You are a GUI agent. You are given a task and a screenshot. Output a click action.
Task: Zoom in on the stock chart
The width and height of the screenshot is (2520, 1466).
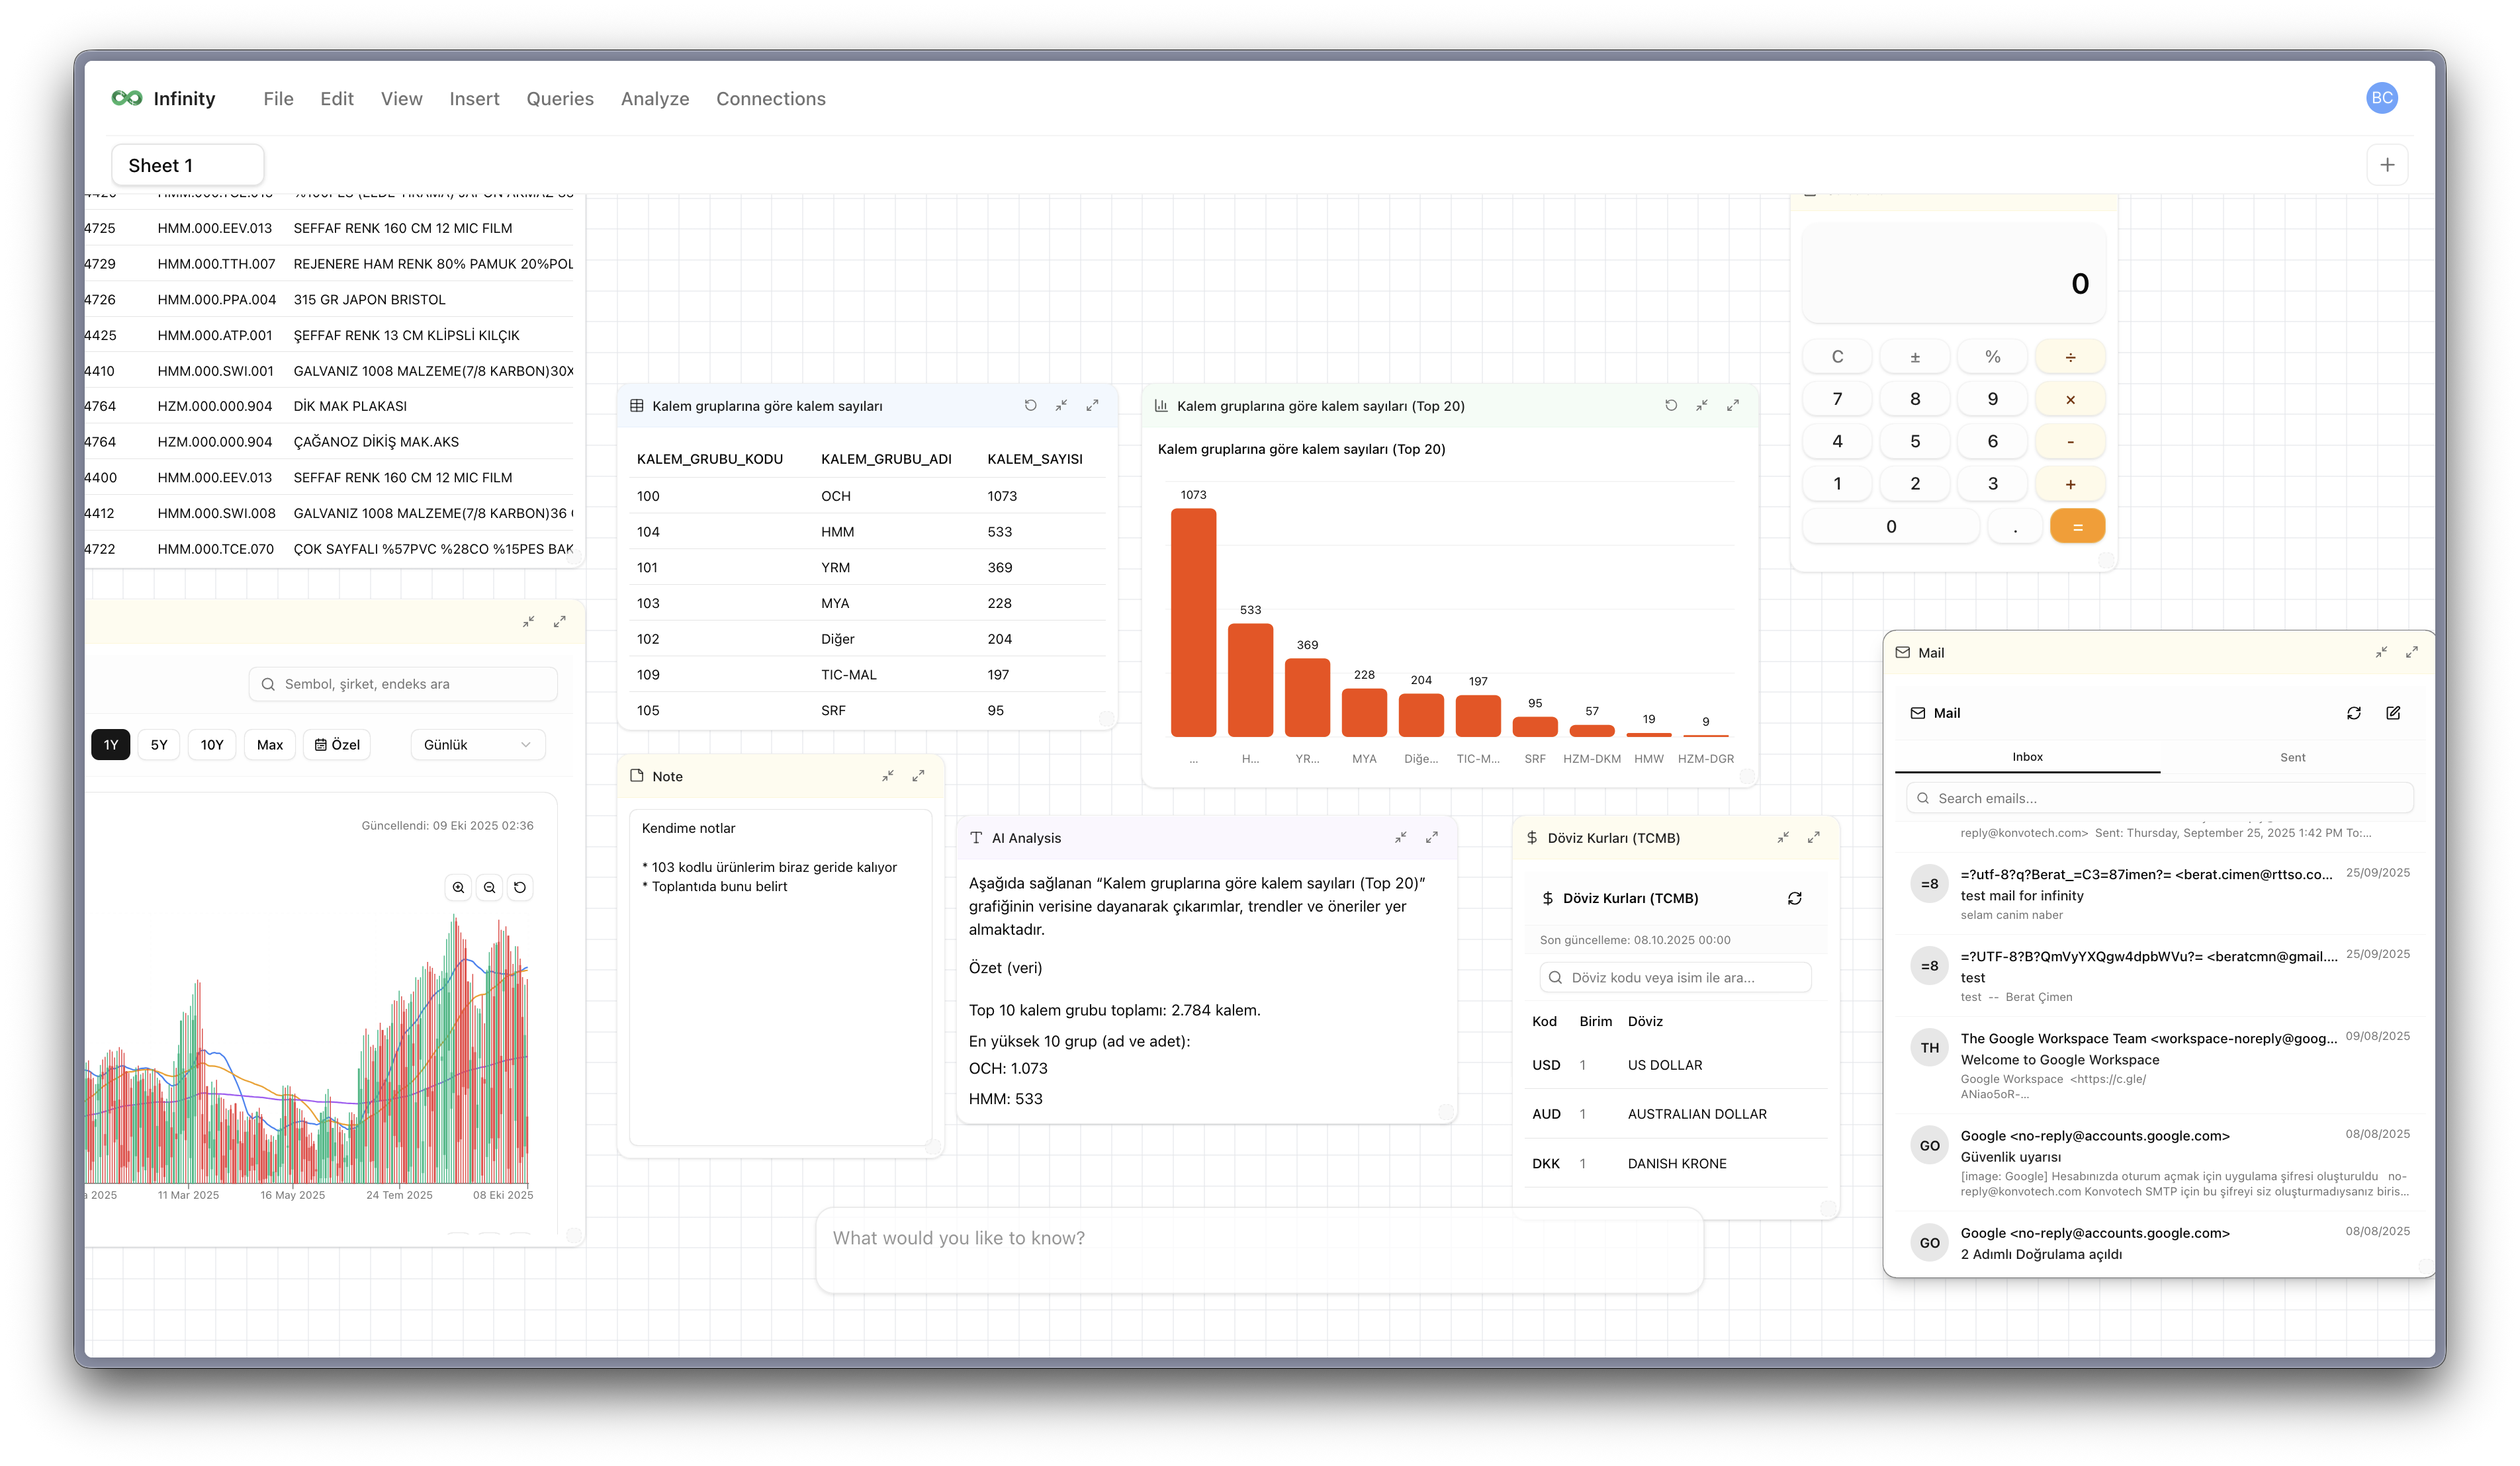click(x=458, y=887)
